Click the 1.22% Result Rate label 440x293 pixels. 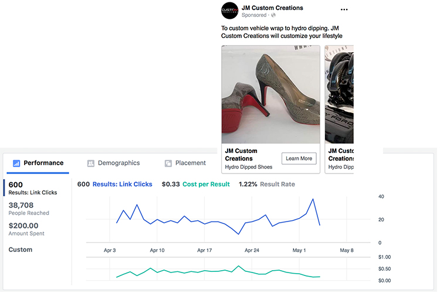pos(267,184)
